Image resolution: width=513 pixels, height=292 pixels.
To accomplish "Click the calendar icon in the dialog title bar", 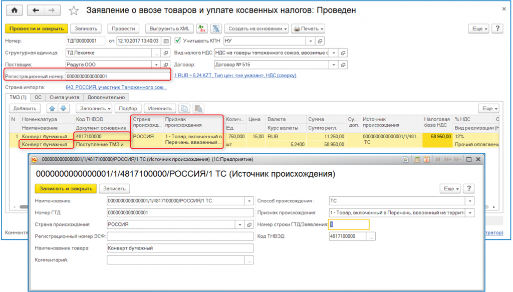I will tap(426, 160).
